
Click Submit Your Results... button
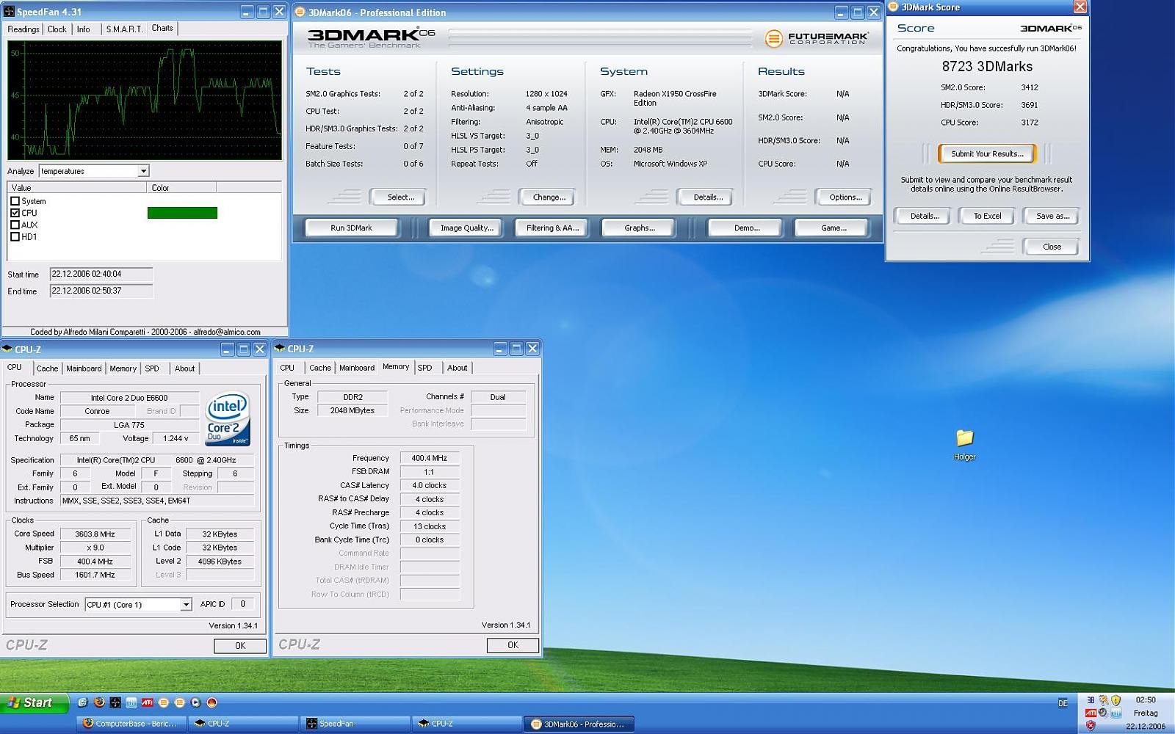pos(987,153)
